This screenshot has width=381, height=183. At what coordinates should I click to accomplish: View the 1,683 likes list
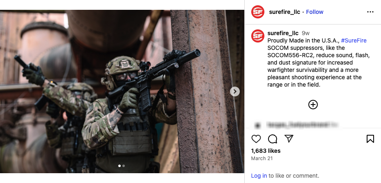point(266,151)
